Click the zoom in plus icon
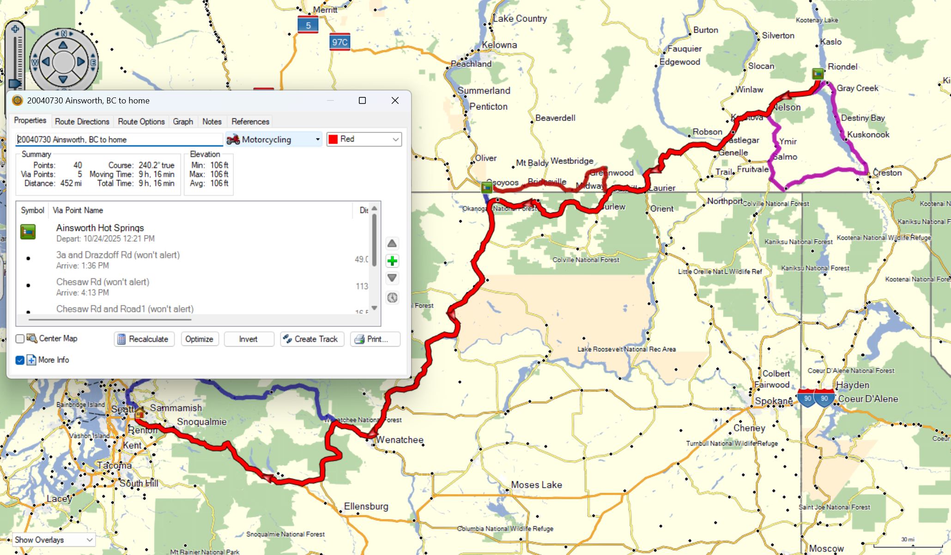Screen dimensions: 951x555 [x=15, y=29]
